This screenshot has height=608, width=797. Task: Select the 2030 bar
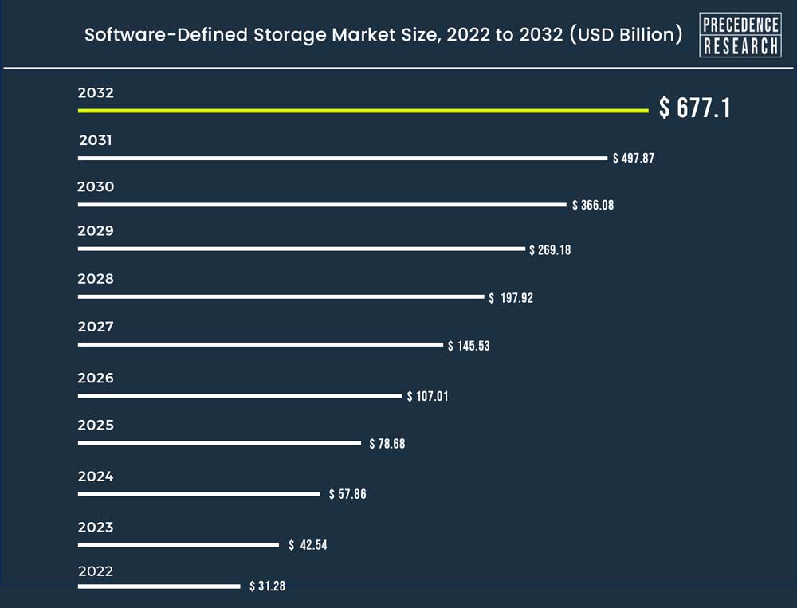(x=322, y=204)
